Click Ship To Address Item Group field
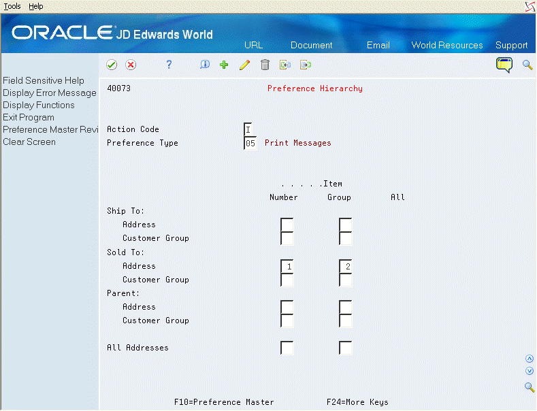 346,225
